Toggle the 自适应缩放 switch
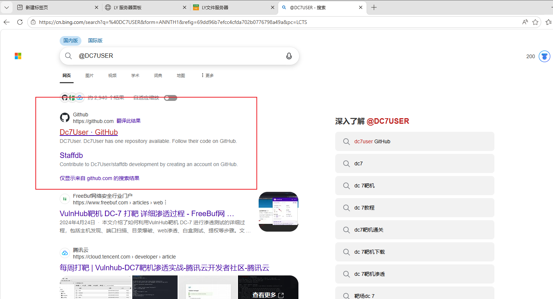The width and height of the screenshot is (553, 299). [x=171, y=98]
